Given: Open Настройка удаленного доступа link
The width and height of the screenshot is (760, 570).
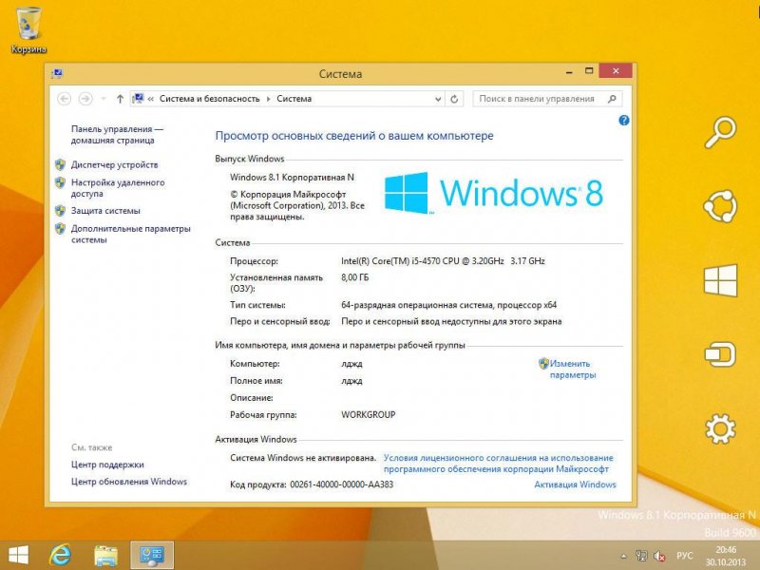Looking at the screenshot, I should pyautogui.click(x=118, y=188).
